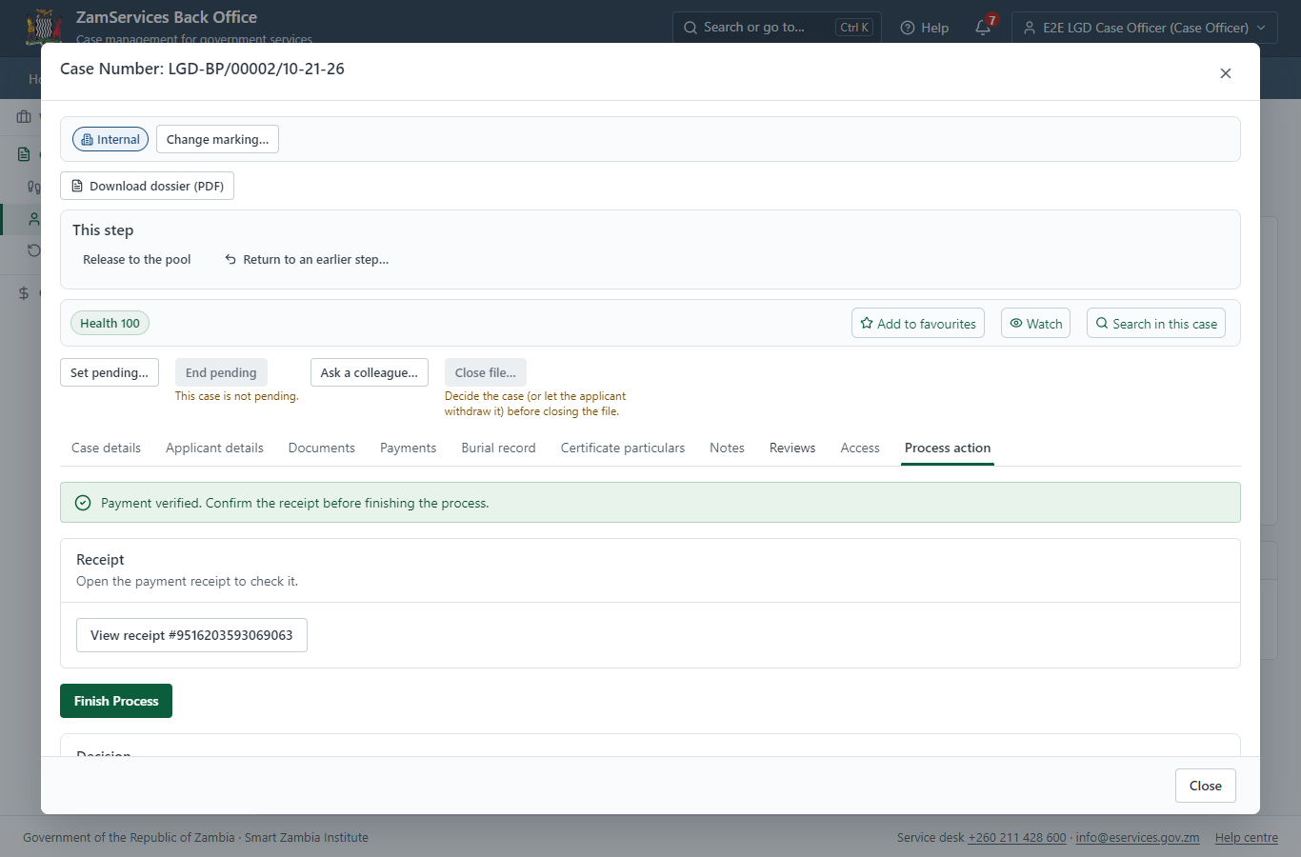
Task: View receipt #9516203593069063
Action: tap(191, 636)
